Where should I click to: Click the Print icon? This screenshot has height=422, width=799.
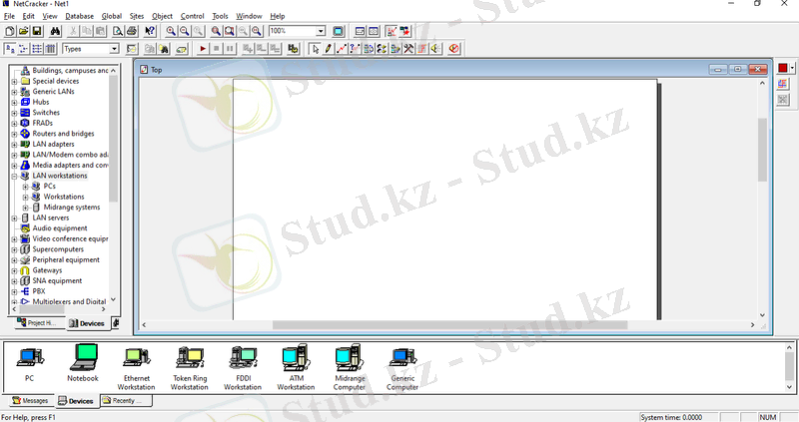tap(132, 31)
